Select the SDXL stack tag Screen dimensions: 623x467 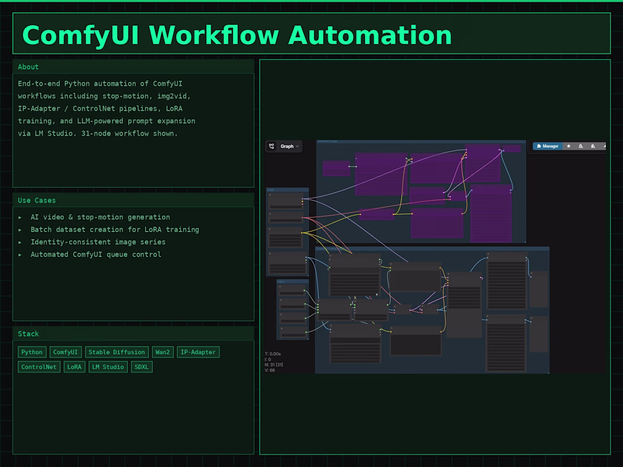click(x=142, y=367)
